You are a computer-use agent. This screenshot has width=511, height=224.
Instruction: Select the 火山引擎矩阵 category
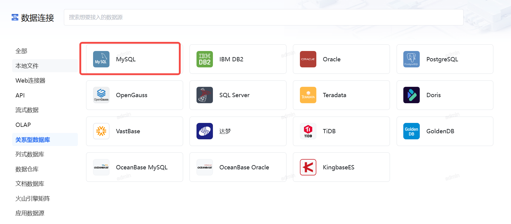[45, 199]
